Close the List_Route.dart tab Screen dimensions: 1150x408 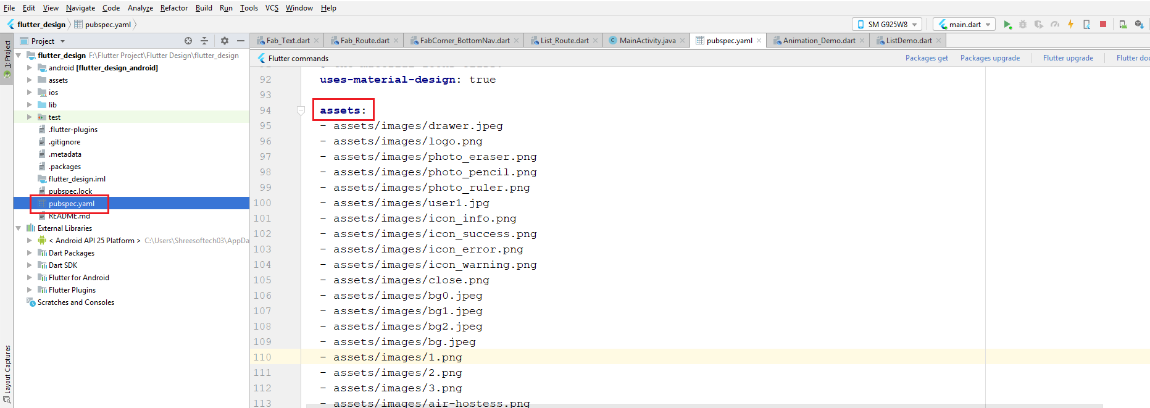pyautogui.click(x=596, y=41)
